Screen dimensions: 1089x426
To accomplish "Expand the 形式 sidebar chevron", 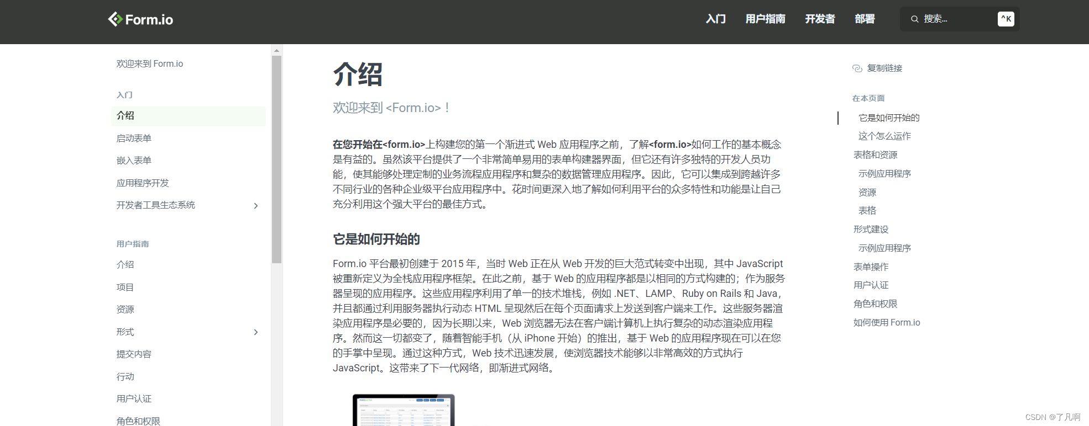I will [x=256, y=332].
